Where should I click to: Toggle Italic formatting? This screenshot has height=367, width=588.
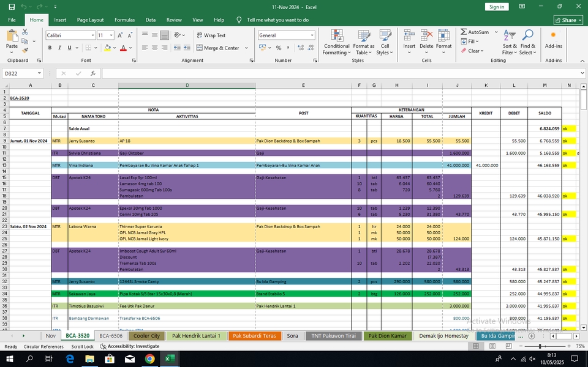tap(59, 48)
